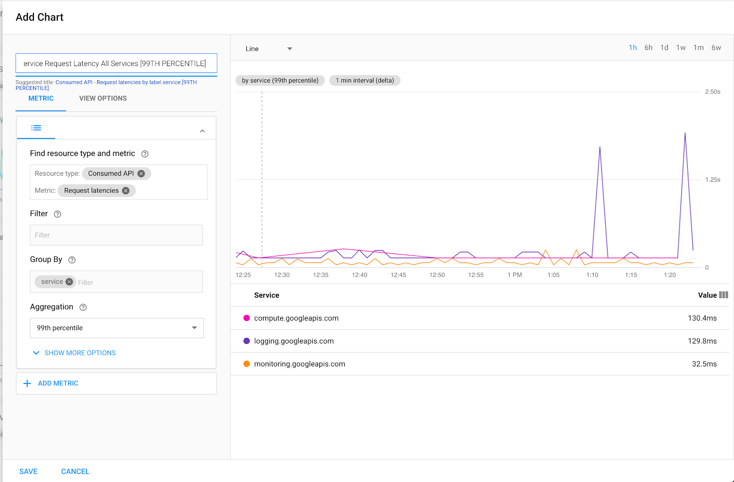Remove the Request latencies metric chip
This screenshot has height=482, width=734.
[126, 190]
